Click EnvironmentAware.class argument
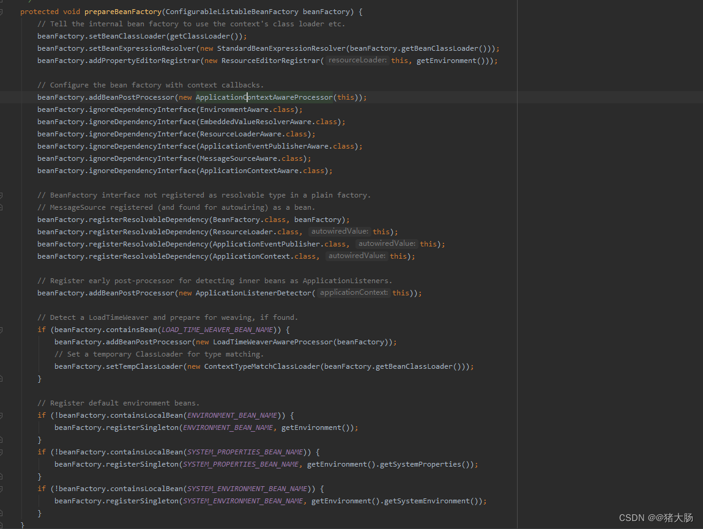Image resolution: width=703 pixels, height=529 pixels. pyautogui.click(x=247, y=110)
